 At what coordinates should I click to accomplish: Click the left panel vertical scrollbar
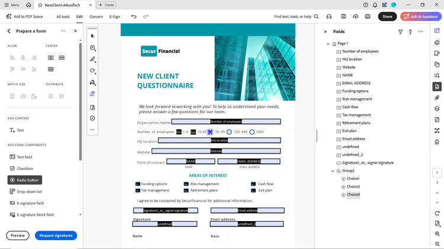point(81,102)
